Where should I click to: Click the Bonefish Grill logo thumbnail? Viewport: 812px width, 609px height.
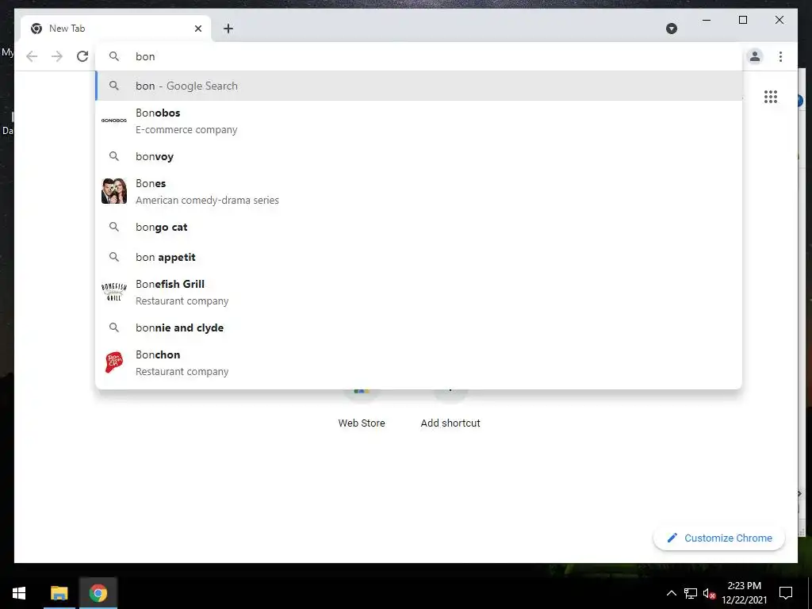pos(114,292)
